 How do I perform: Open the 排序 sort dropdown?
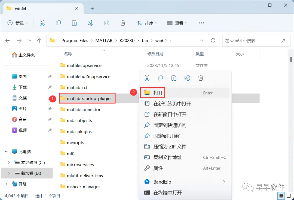tap(147, 23)
